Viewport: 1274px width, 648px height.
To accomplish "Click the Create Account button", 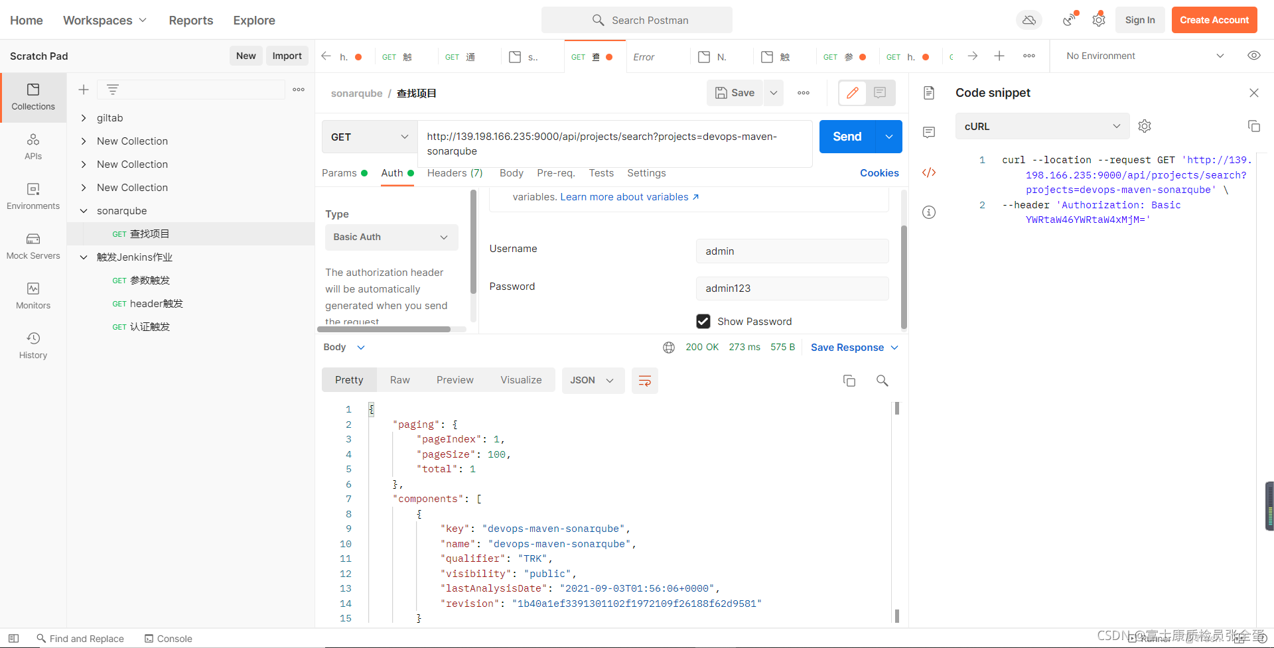I will pos(1214,20).
